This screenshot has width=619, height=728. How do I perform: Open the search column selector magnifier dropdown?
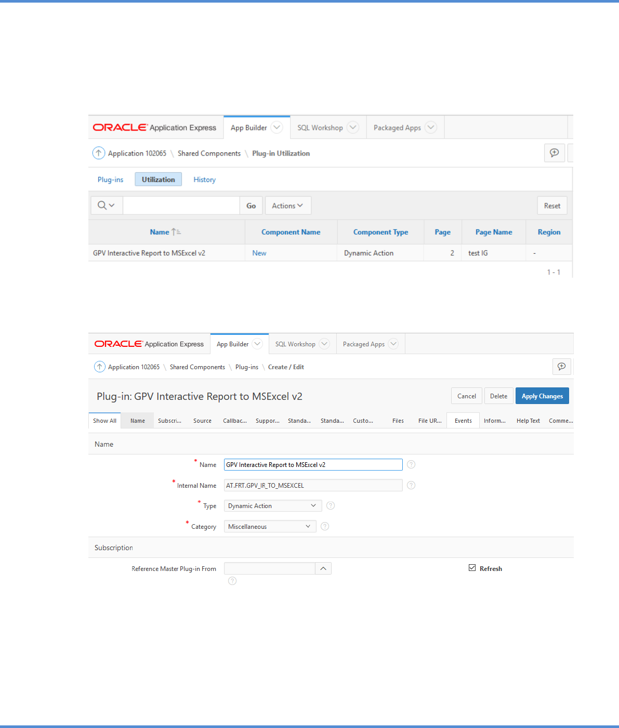pos(107,205)
